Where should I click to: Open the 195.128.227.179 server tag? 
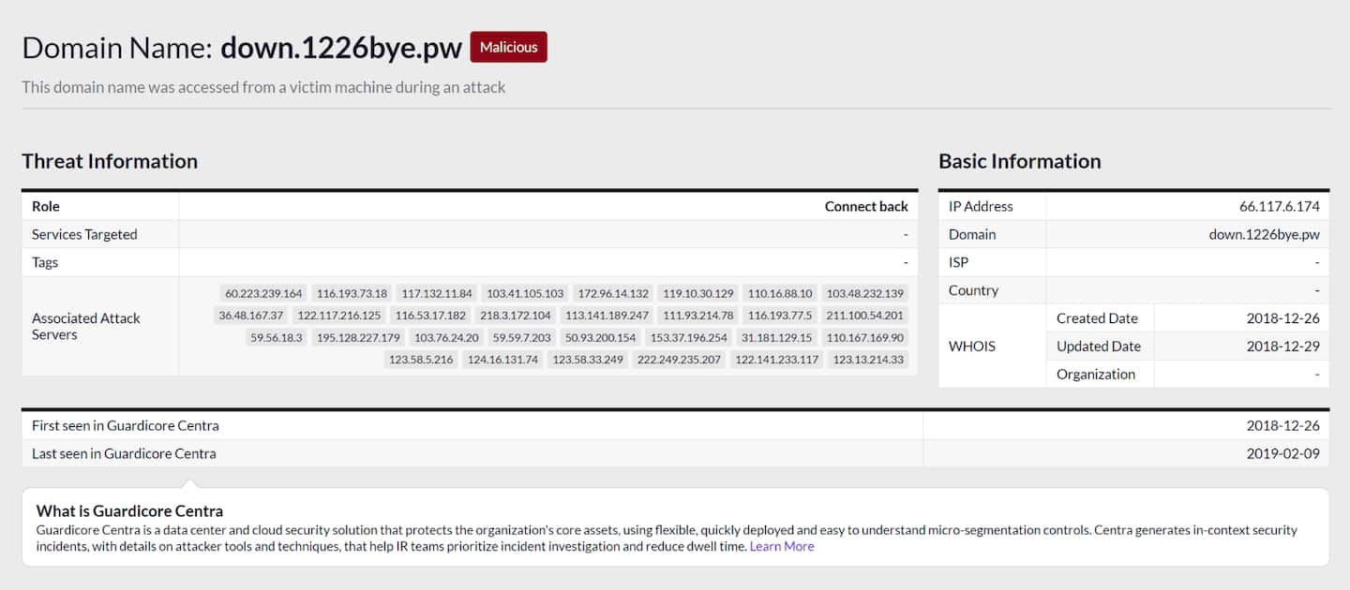coord(358,337)
